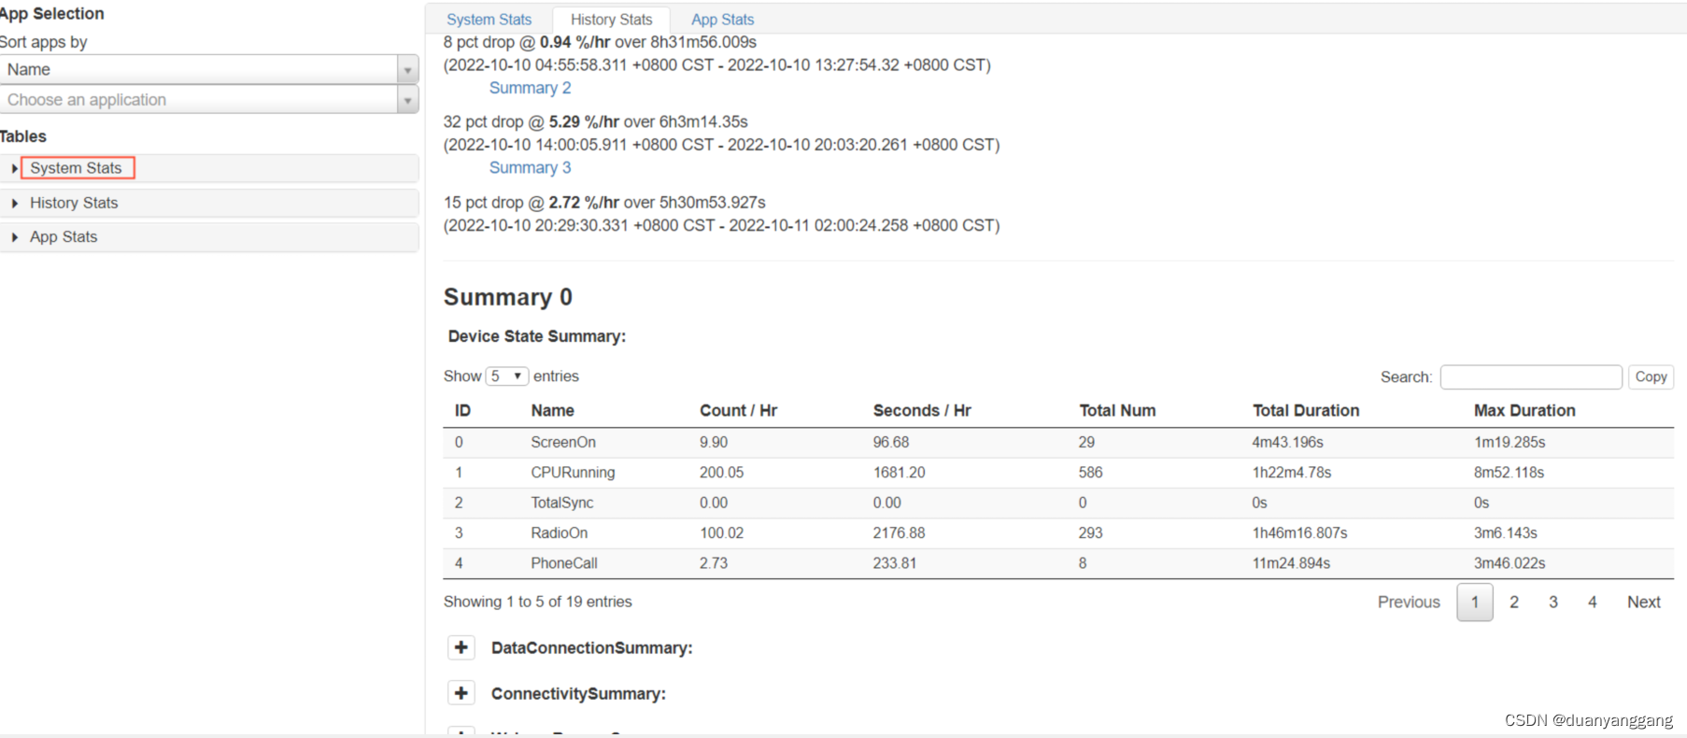Click the 1h46m16.807s Total Duration value
1687x738 pixels.
click(1299, 532)
